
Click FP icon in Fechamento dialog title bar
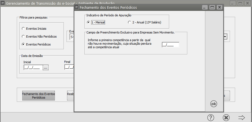pyautogui.click(x=77, y=7)
